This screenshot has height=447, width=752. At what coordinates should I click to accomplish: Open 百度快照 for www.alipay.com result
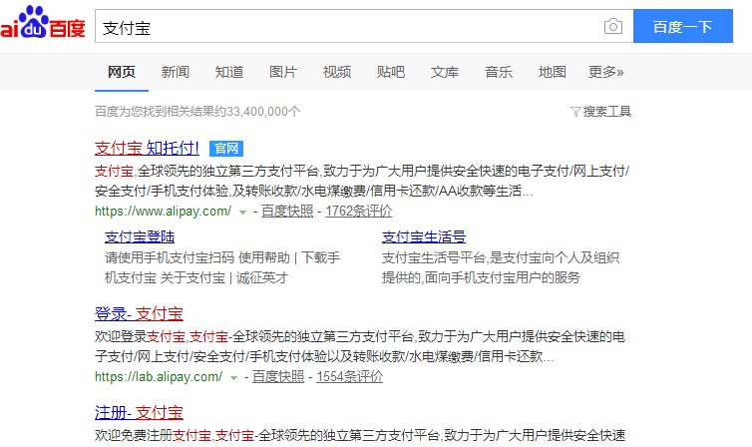click(287, 212)
